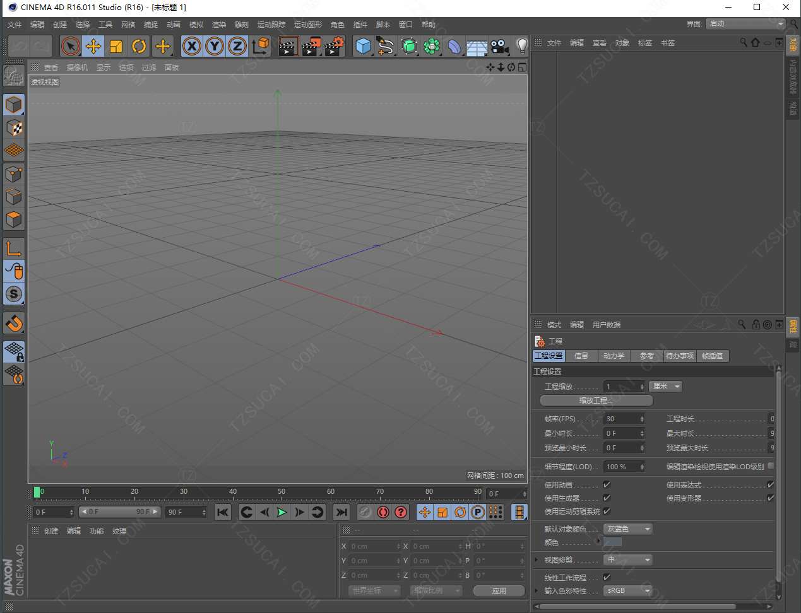
Task: Add a Subdivision Surface generator (green cube)
Action: coord(409,46)
